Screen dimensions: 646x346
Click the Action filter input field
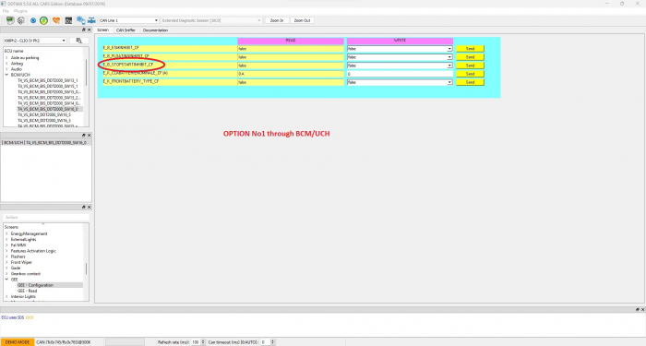46,217
